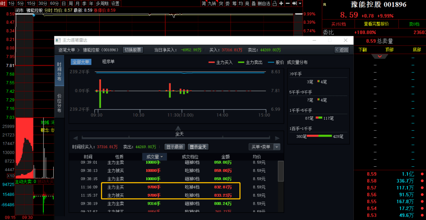Click the 委 toolbar button
This screenshot has height=220, width=426.
tap(228, 4)
